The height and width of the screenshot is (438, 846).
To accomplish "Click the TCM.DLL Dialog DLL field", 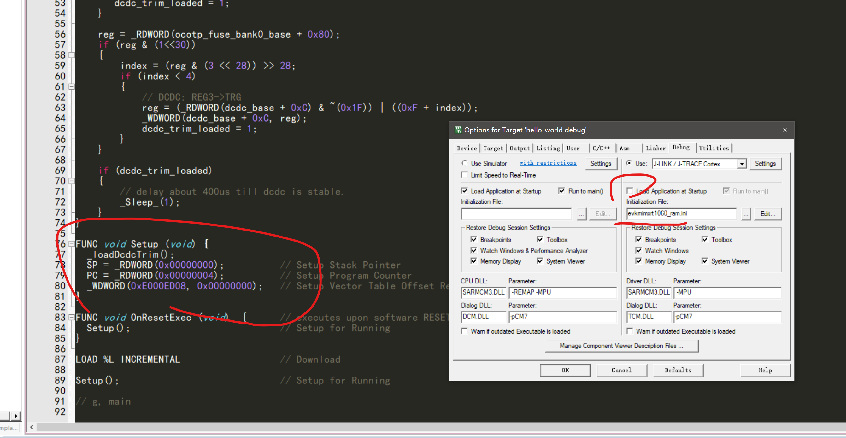I will (x=649, y=317).
